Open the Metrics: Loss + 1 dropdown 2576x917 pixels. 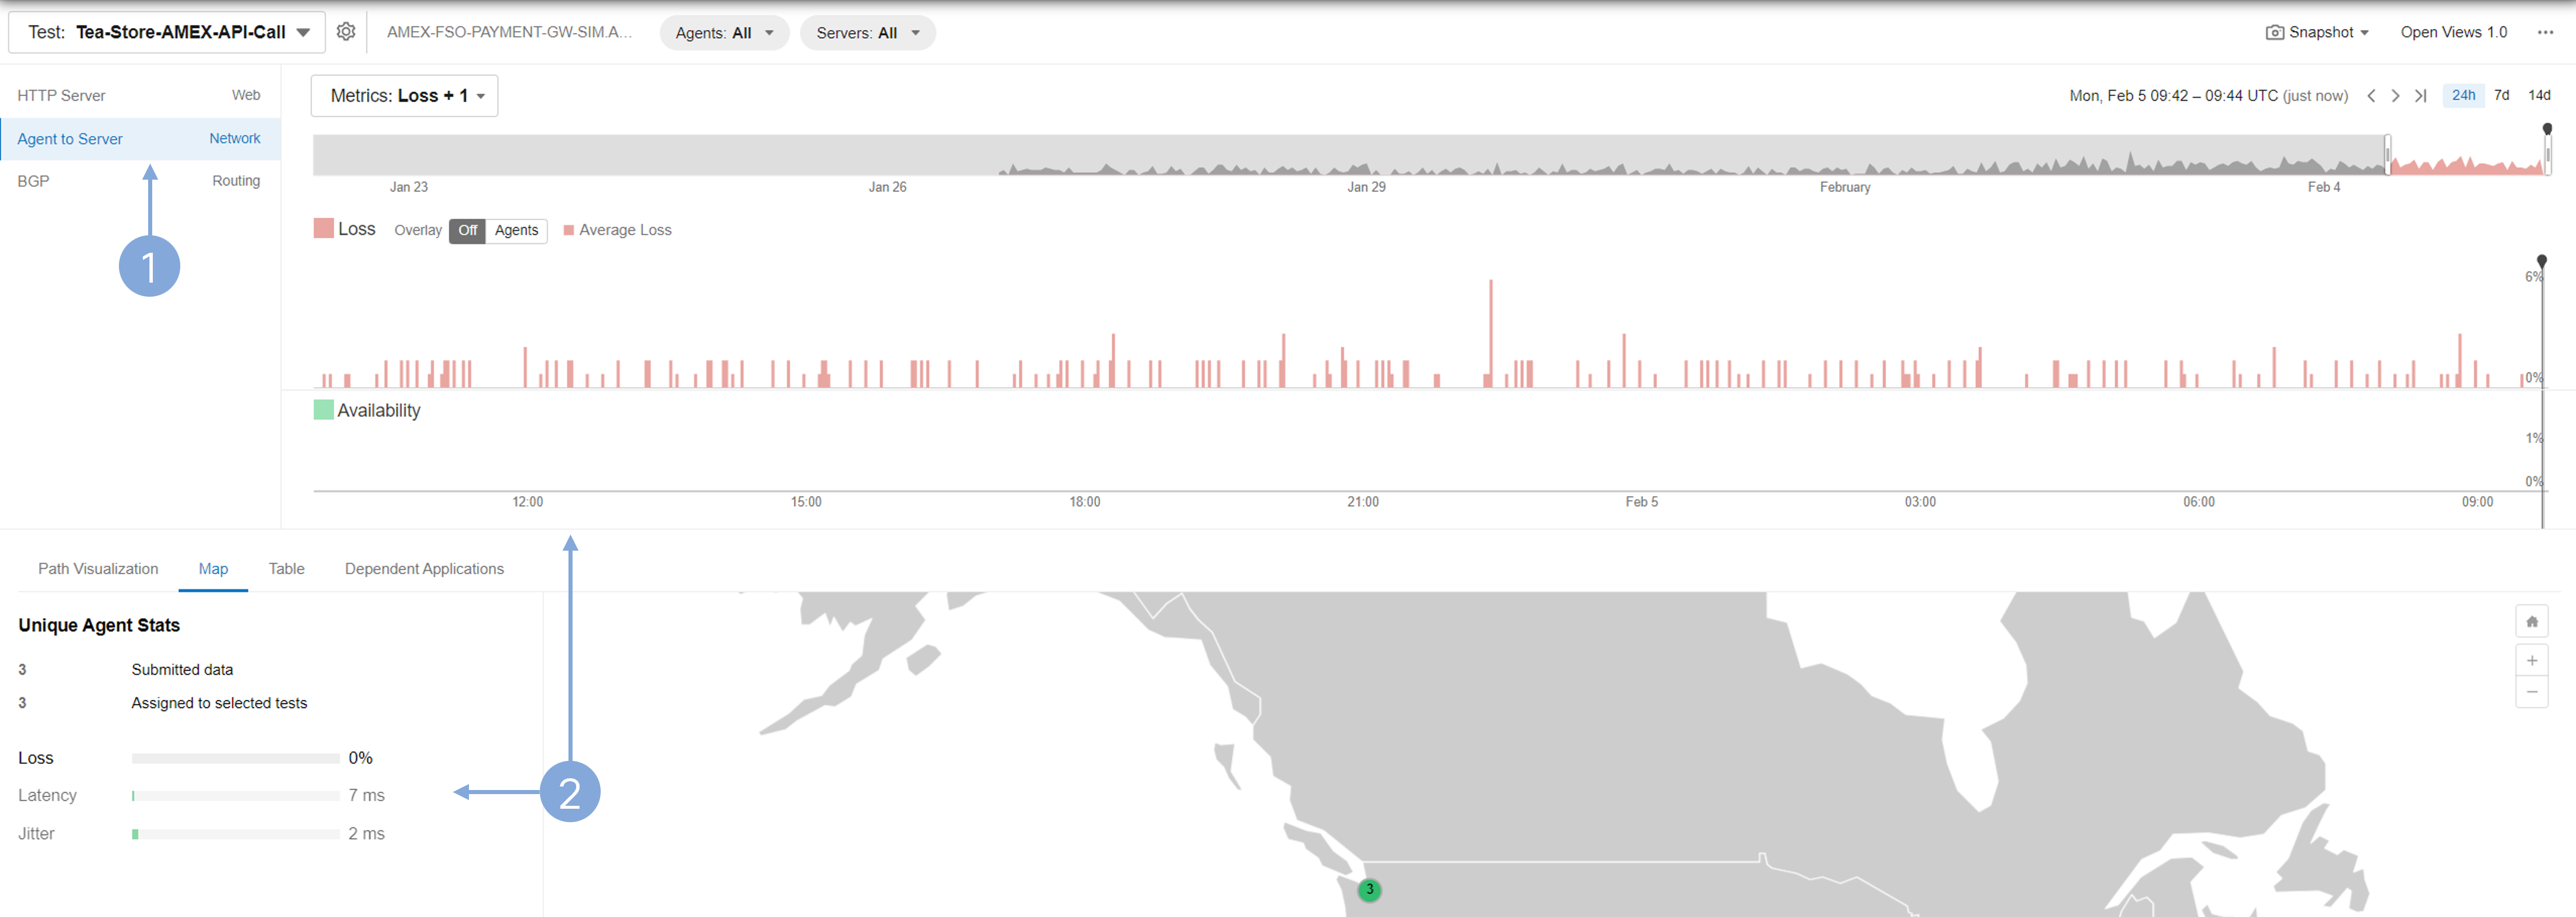(405, 96)
